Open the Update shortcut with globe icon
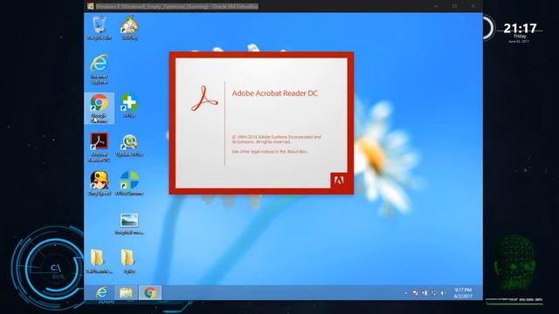 pyautogui.click(x=129, y=146)
